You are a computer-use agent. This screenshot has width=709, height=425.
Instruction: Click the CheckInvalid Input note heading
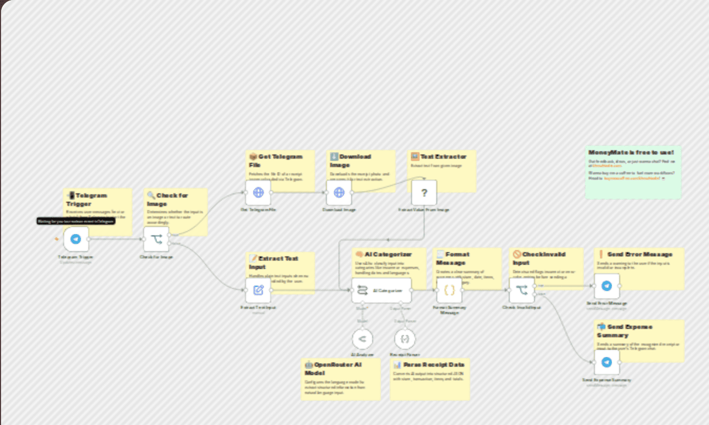(539, 258)
